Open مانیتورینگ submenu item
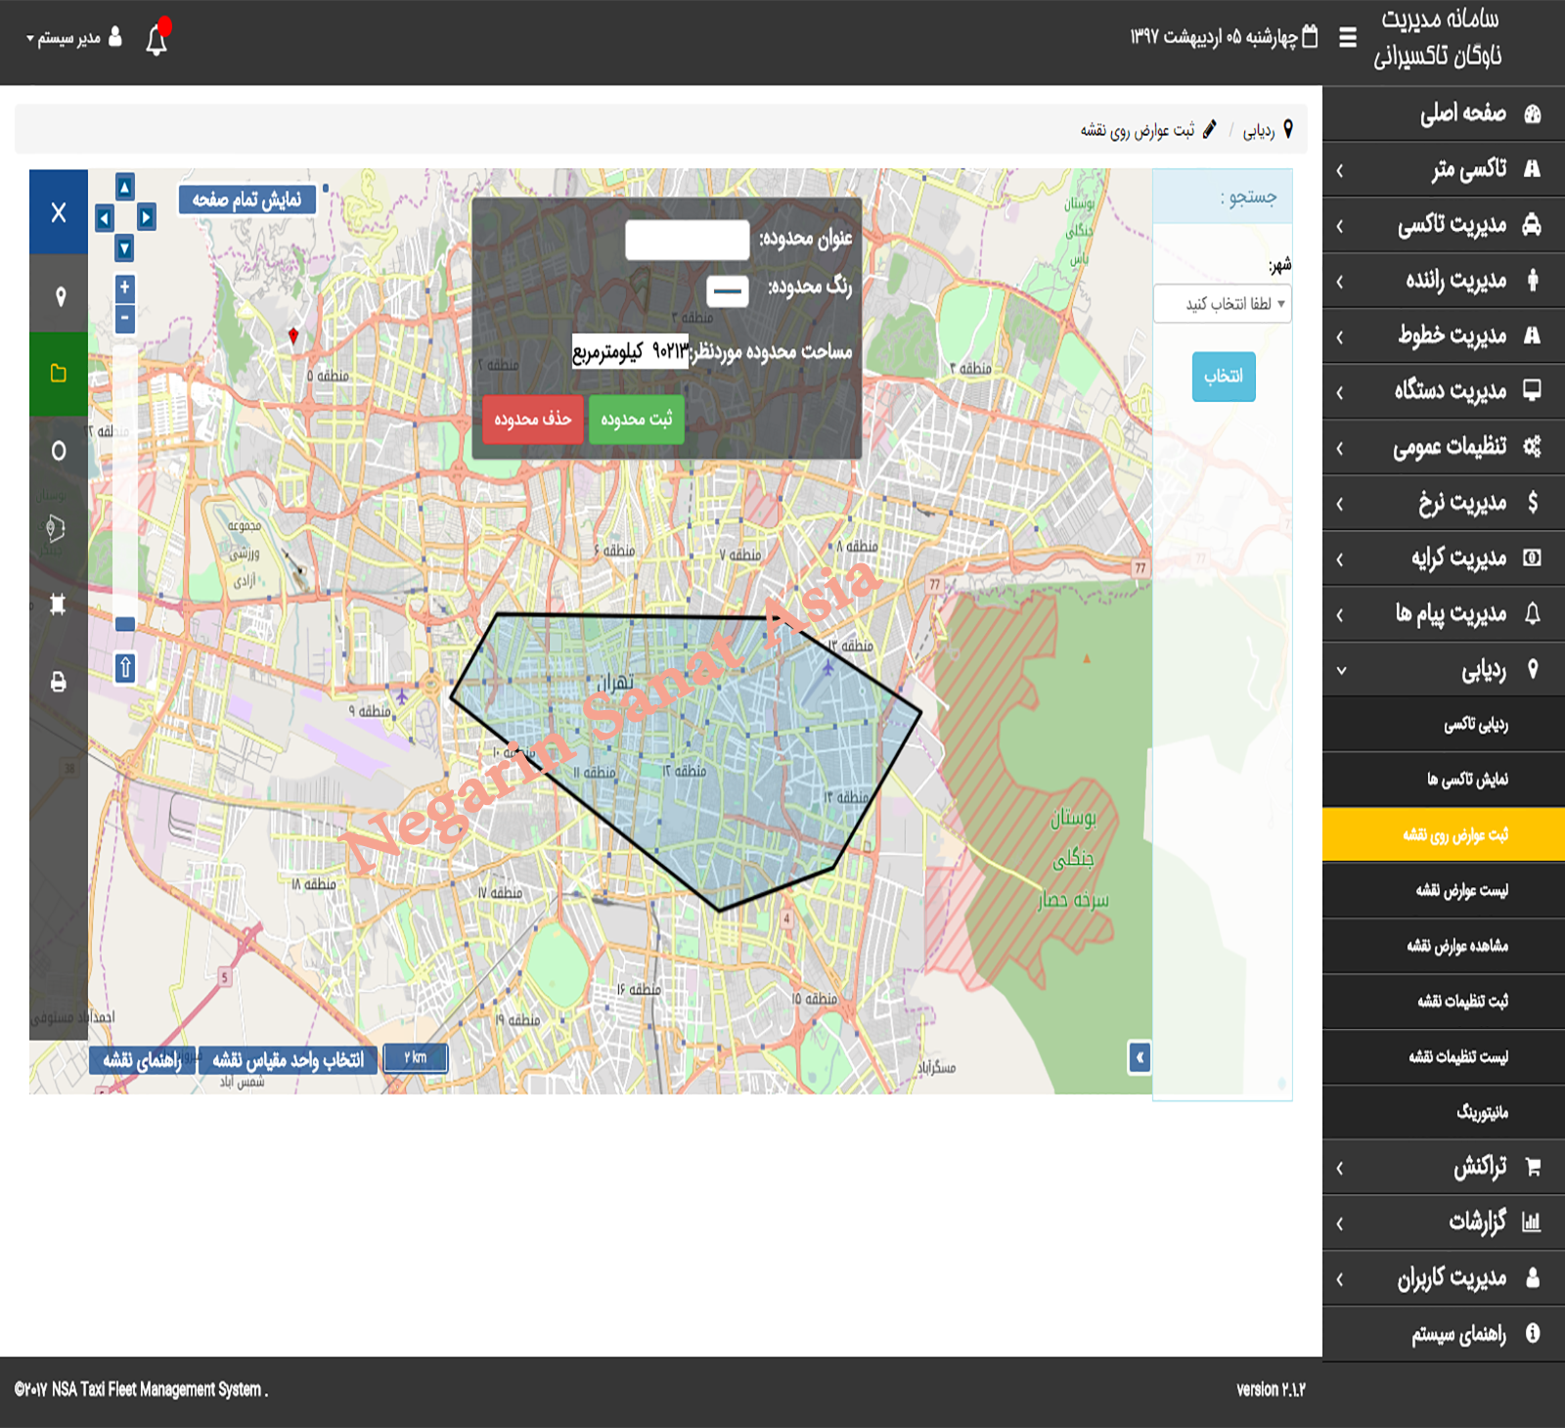 1444,1112
